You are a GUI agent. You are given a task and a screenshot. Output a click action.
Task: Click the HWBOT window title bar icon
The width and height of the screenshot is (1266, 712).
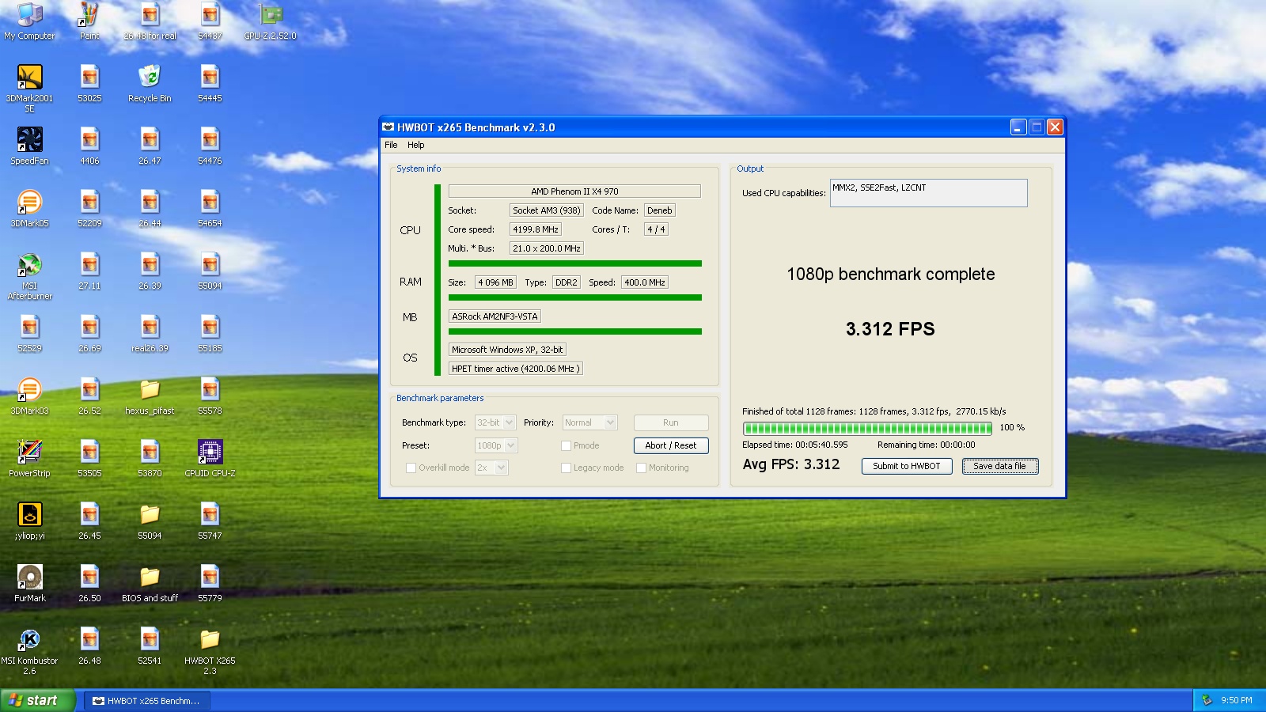(x=388, y=127)
